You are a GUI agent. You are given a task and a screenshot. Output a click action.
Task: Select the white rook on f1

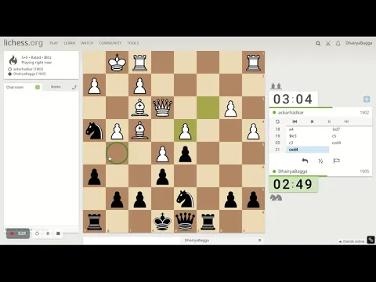139,62
